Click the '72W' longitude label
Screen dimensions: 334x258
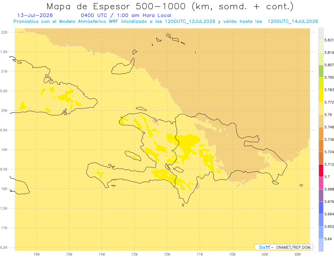point(167,254)
